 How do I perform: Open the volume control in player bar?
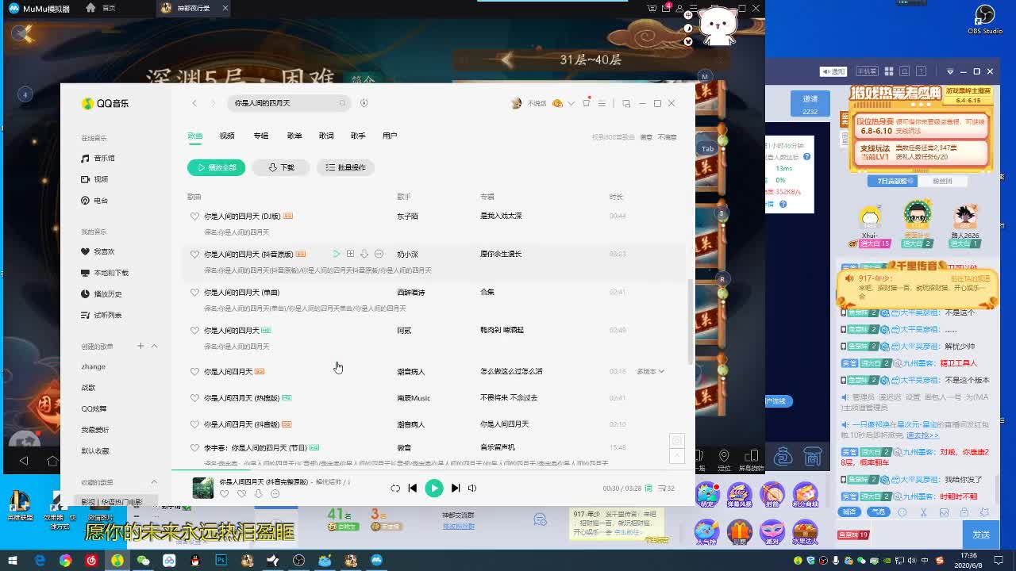(x=472, y=489)
